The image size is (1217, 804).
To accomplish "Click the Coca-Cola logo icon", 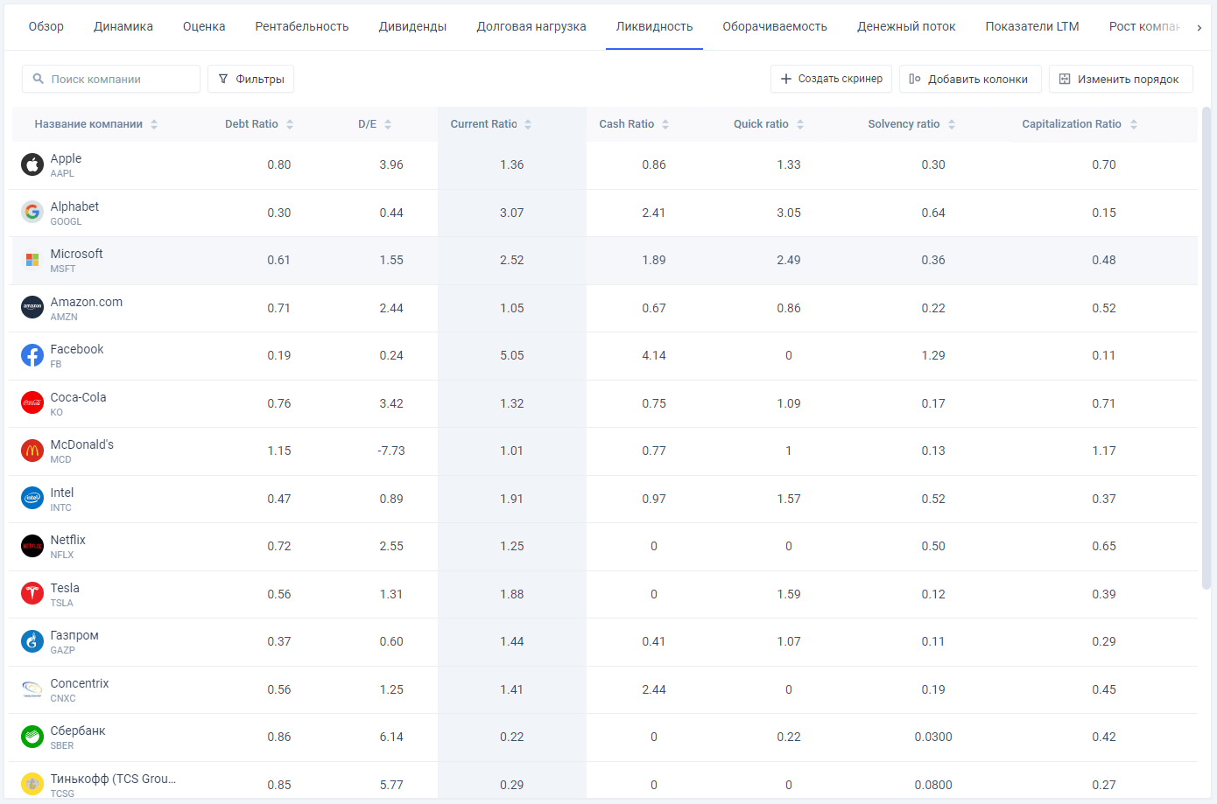I will pyautogui.click(x=32, y=402).
